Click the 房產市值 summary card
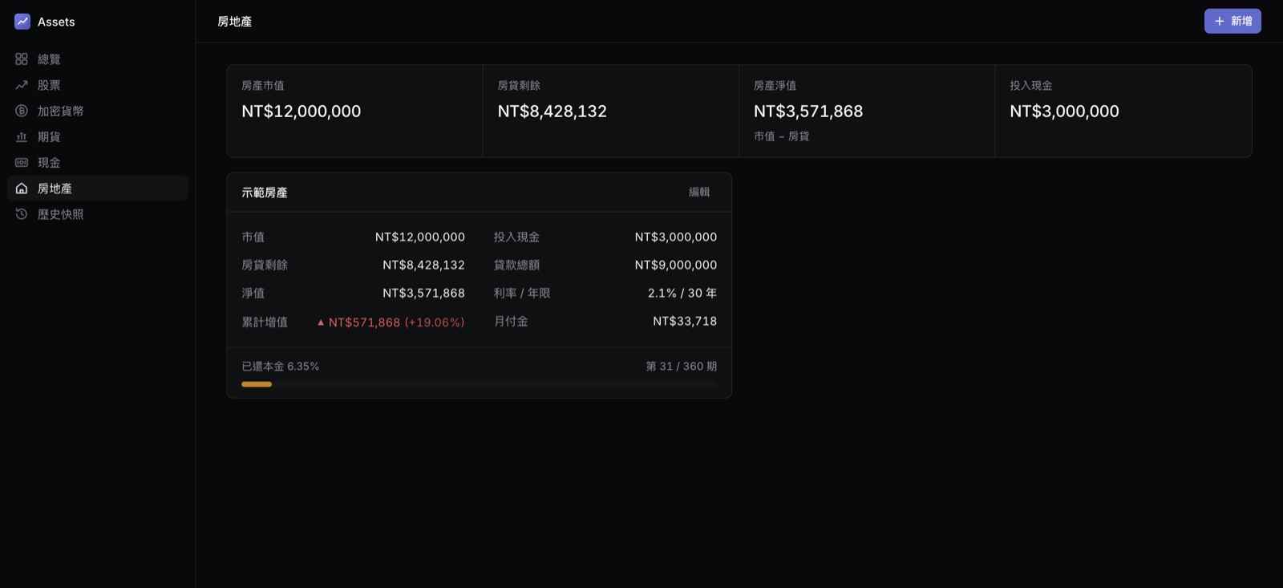Image resolution: width=1283 pixels, height=588 pixels. [355, 111]
